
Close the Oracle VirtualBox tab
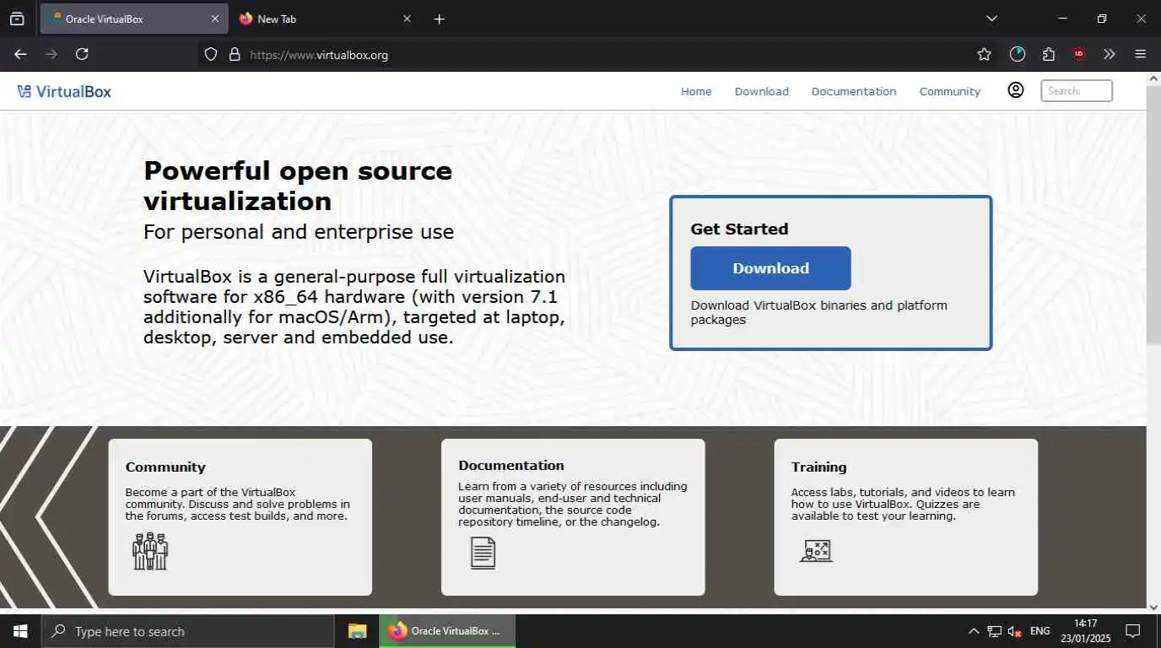[214, 19]
